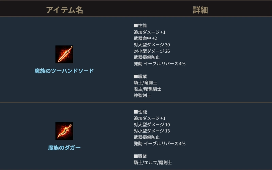Viewport: 272px width, 170px height.
Task: Open the 魔族のダガー item link
Action: [x=64, y=148]
